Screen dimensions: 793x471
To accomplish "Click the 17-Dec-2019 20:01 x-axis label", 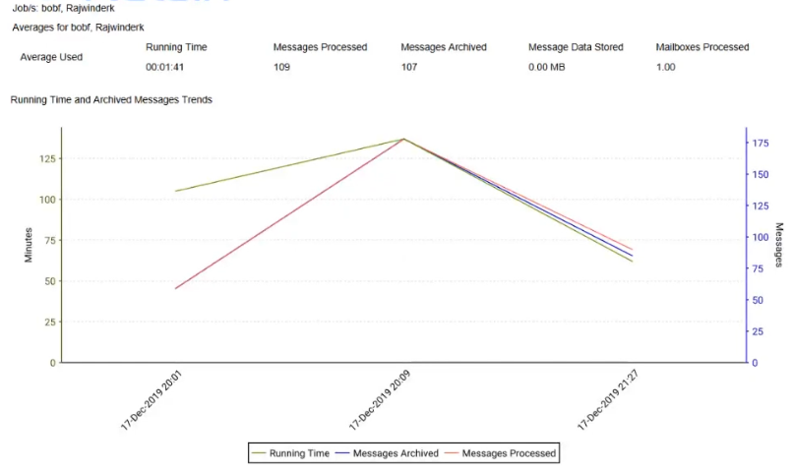I will pyautogui.click(x=152, y=400).
